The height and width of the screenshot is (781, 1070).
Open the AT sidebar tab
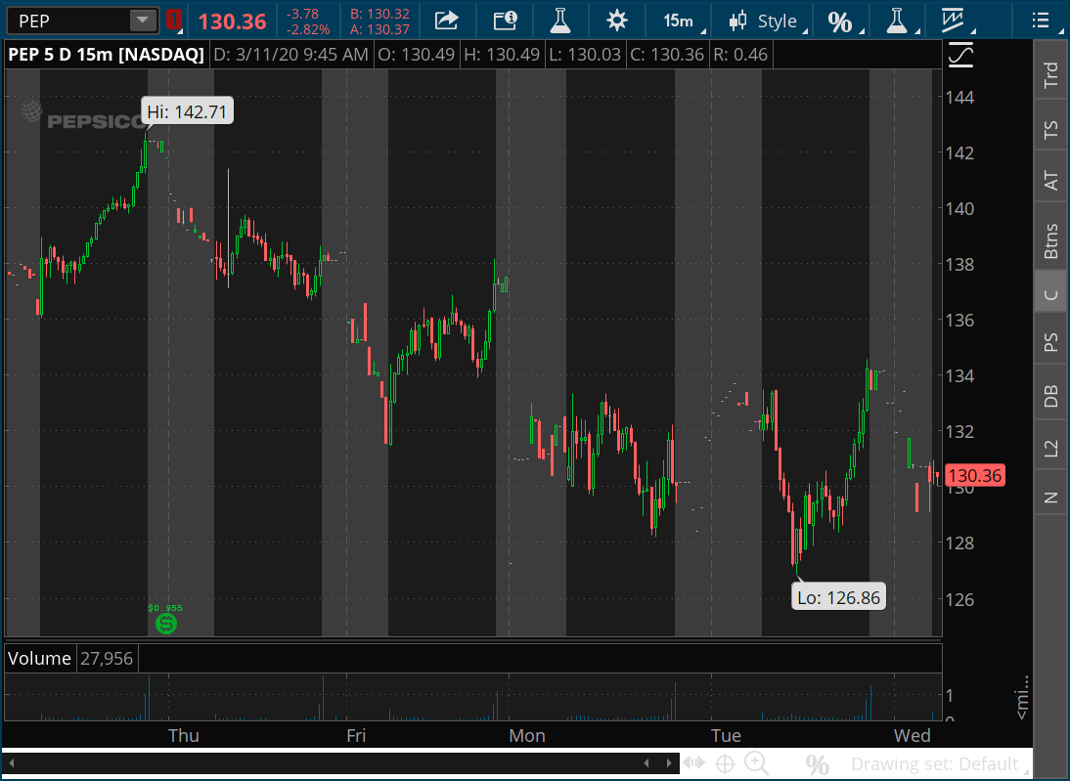[x=1050, y=181]
